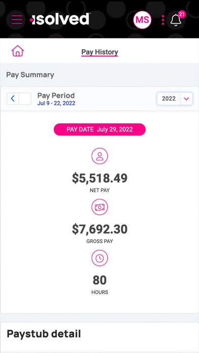Click the next pay period button
This screenshot has height=353, width=199.
coord(25,98)
